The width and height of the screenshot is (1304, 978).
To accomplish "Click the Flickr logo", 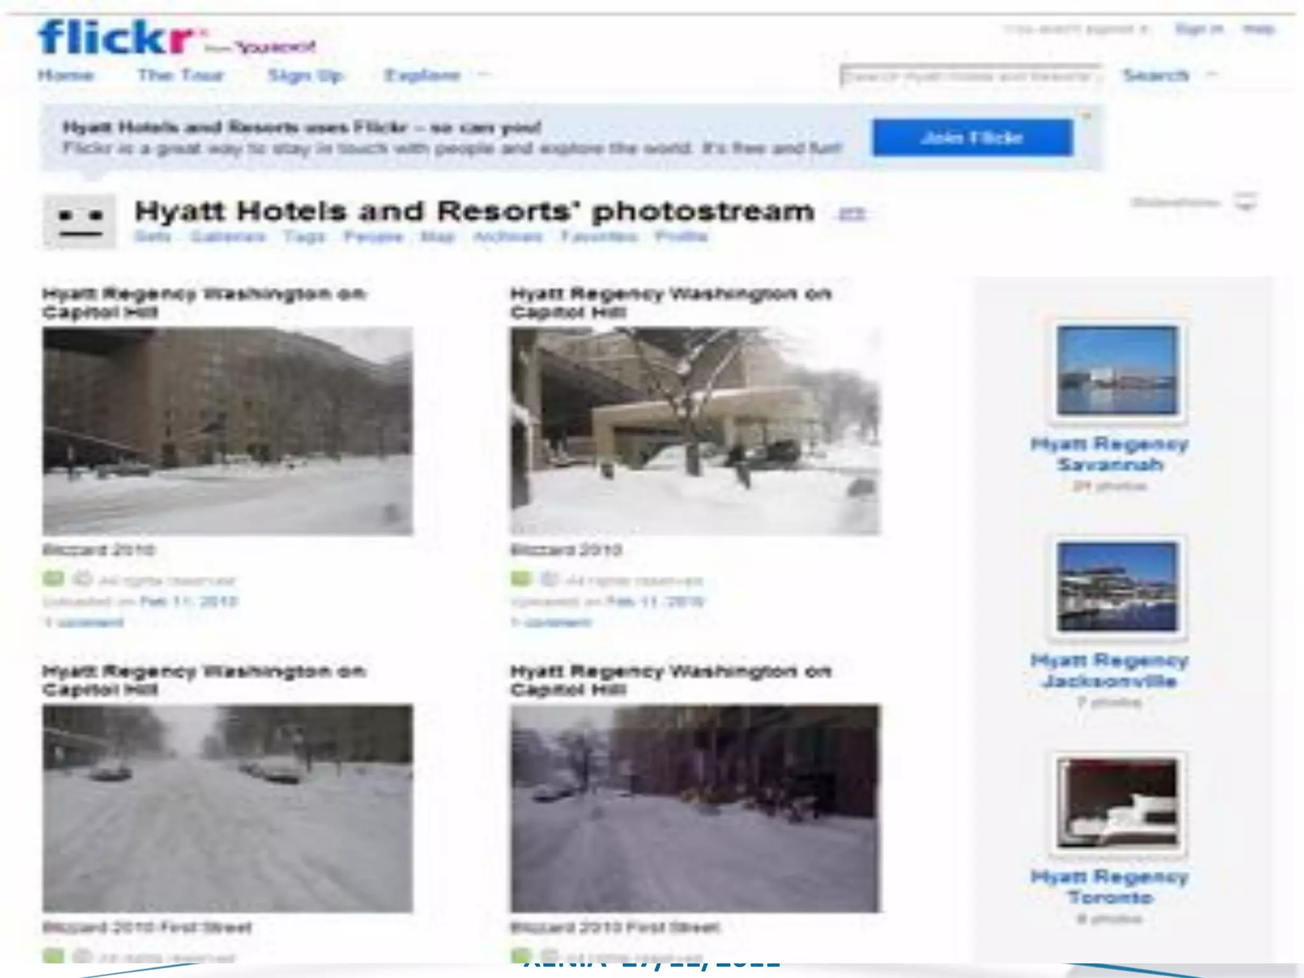I will [x=117, y=38].
